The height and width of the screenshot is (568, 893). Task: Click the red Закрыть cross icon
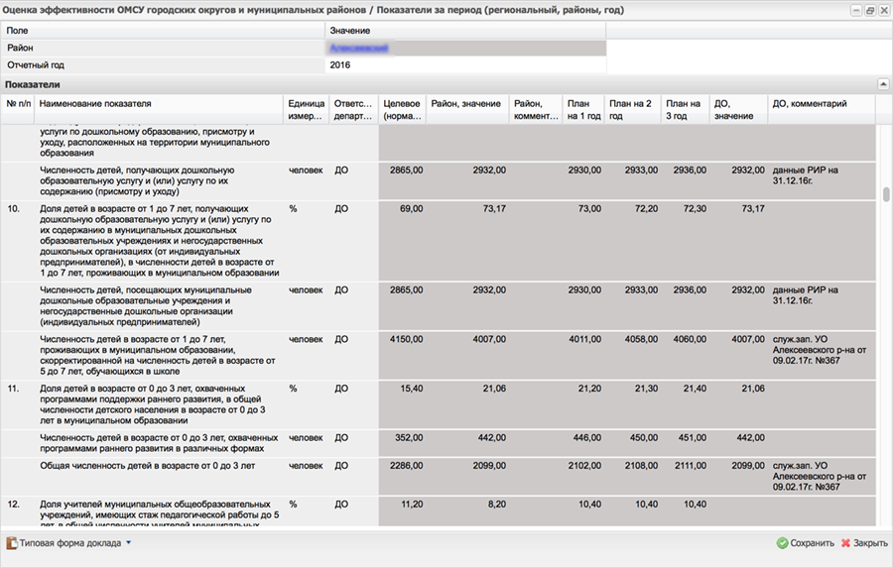(x=845, y=543)
